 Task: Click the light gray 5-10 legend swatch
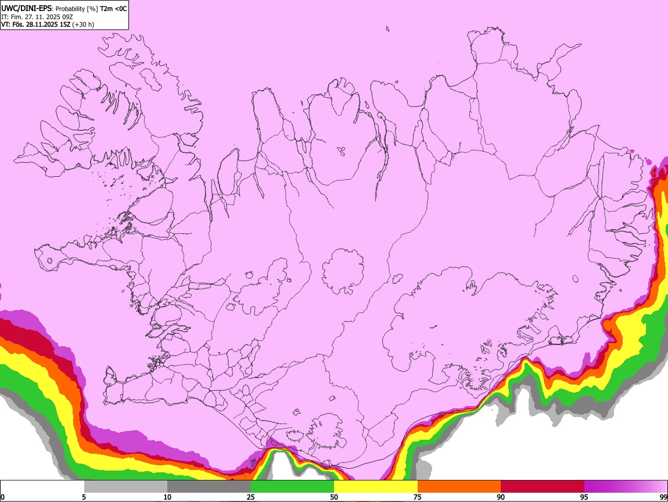[125, 487]
